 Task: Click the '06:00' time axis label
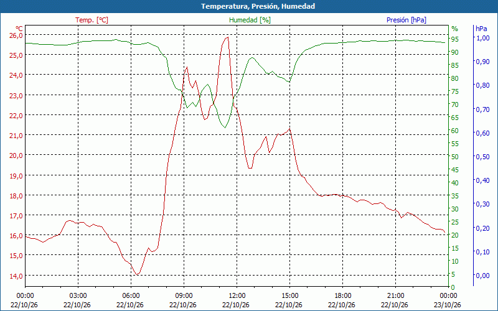pos(131,296)
